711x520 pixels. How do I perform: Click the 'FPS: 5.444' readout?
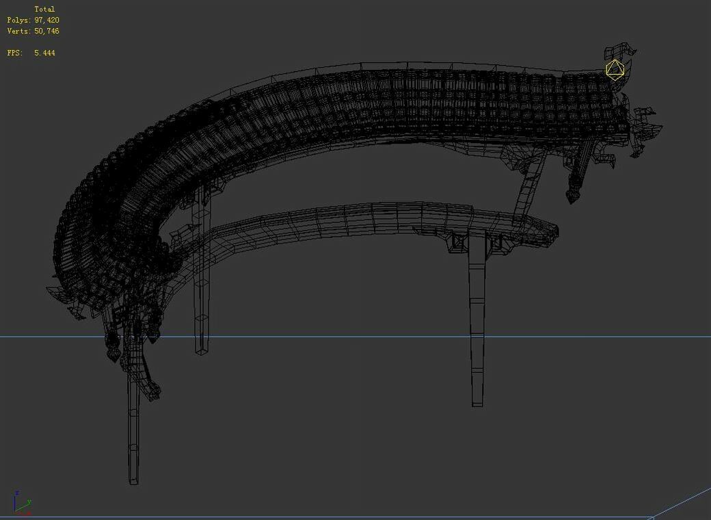tap(31, 53)
